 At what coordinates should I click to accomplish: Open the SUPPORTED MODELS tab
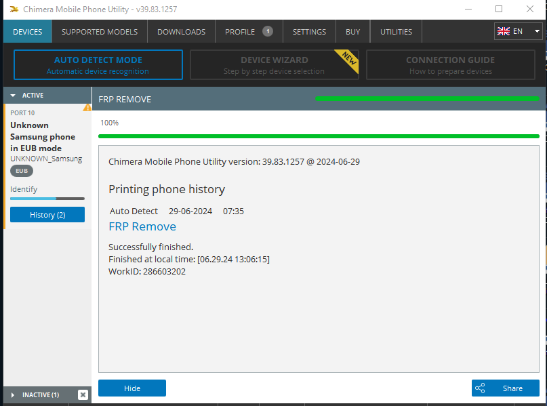[100, 32]
